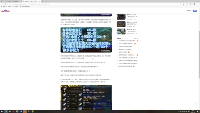Screen dimensions: 200x113
Task: Open hot search item number 3
Action: (x=125, y=46)
